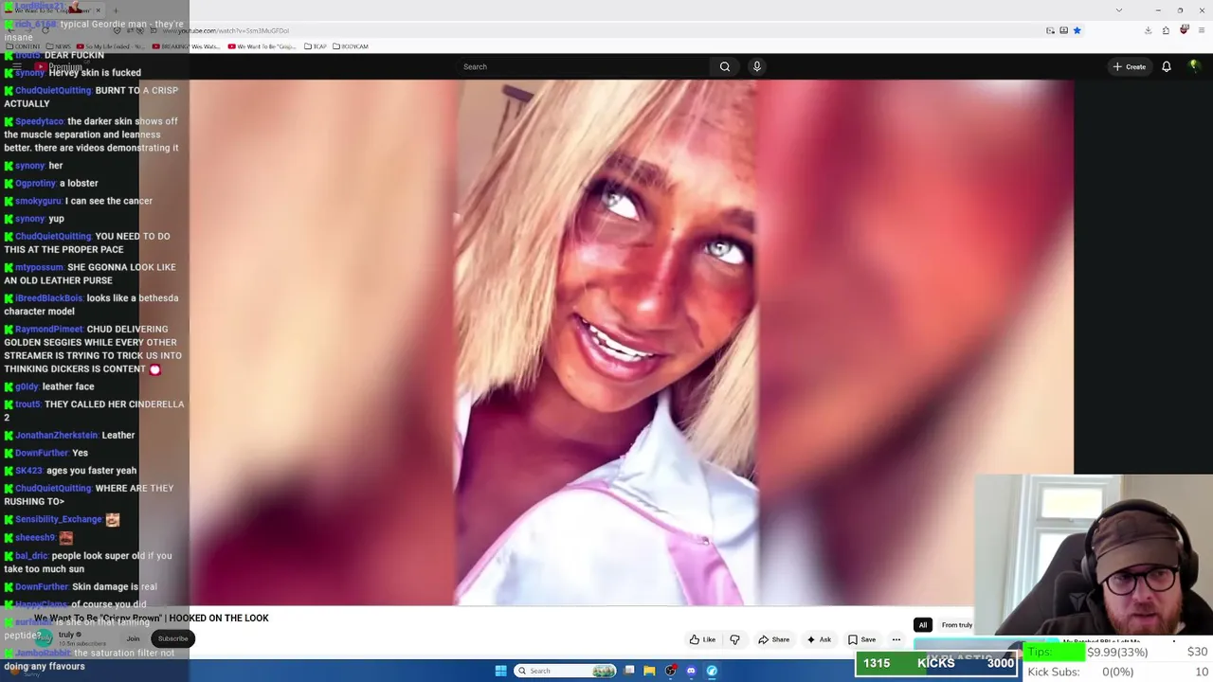Open the TCAP bookmarks folder
This screenshot has width=1213, height=682.
(316, 46)
